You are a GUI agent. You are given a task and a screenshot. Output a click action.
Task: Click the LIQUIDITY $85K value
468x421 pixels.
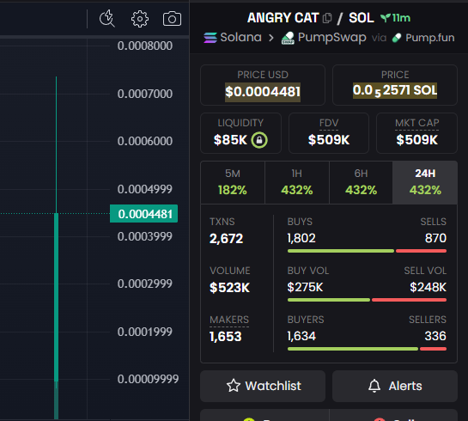click(x=230, y=140)
